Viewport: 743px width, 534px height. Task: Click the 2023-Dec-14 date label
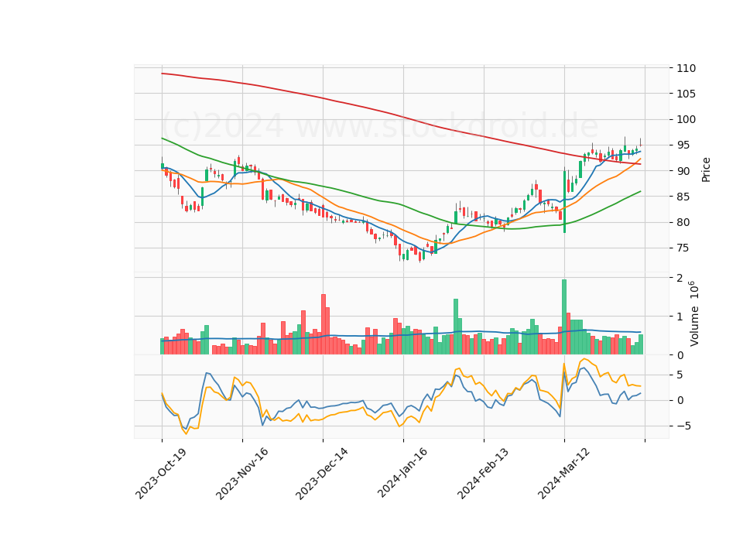322,472
